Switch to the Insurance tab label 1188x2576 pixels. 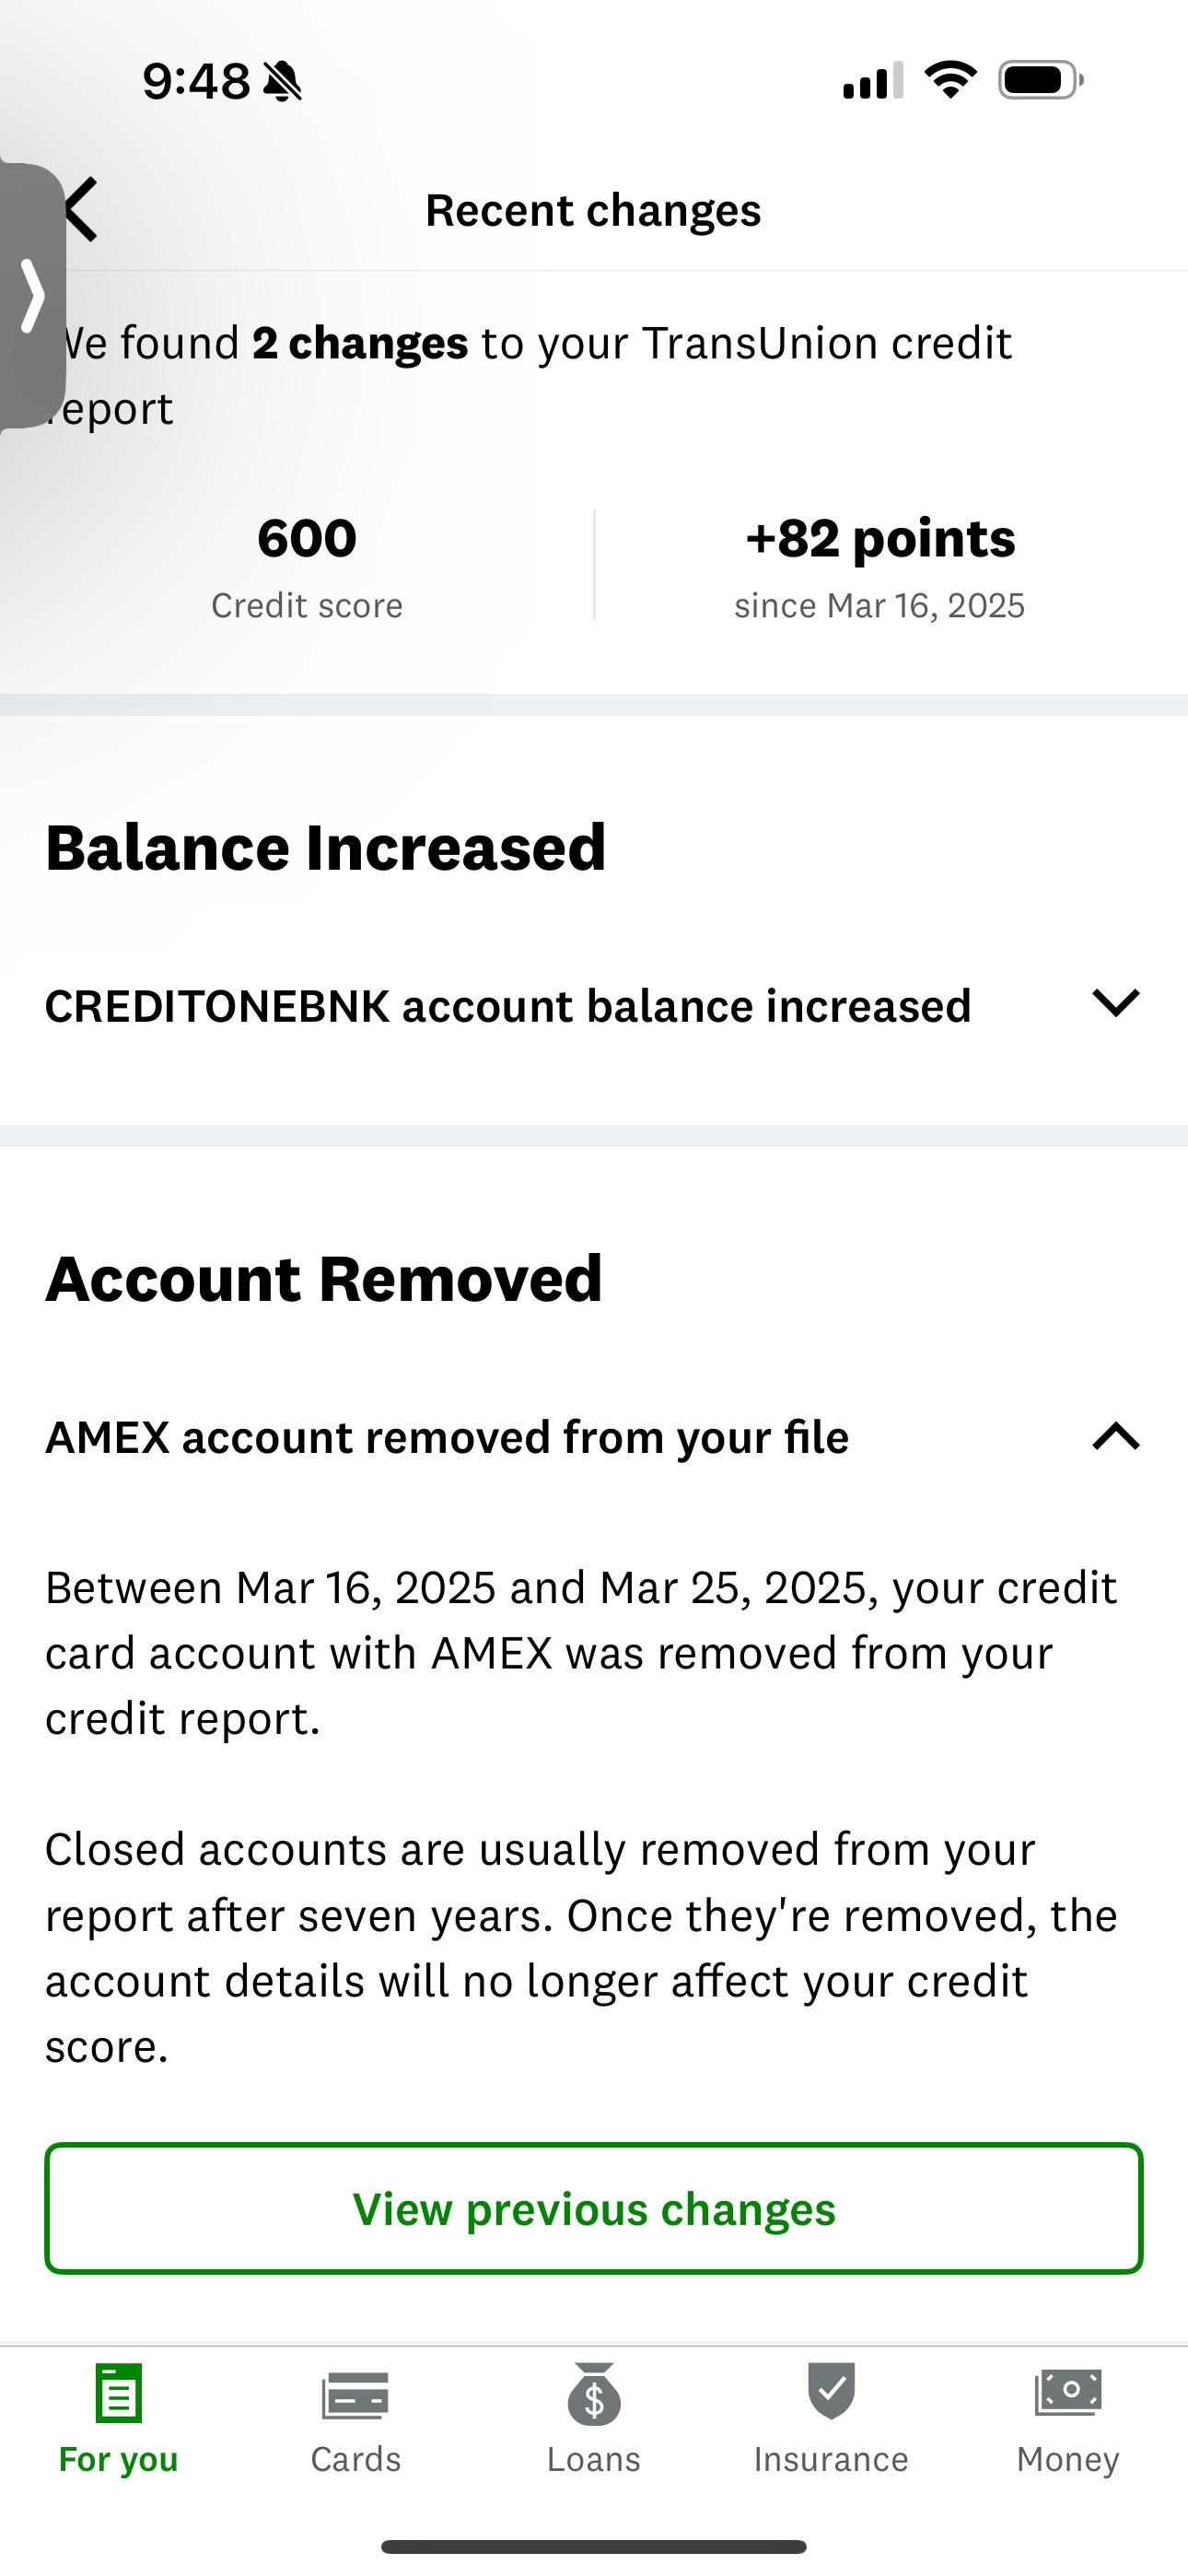(831, 2459)
